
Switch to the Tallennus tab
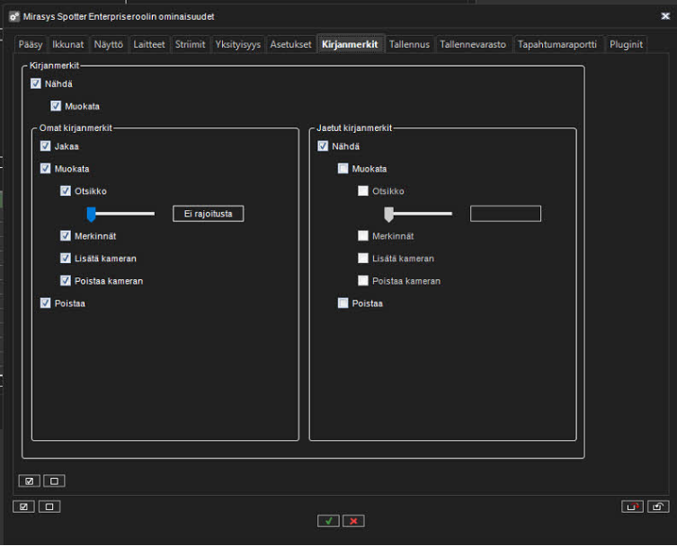[410, 44]
